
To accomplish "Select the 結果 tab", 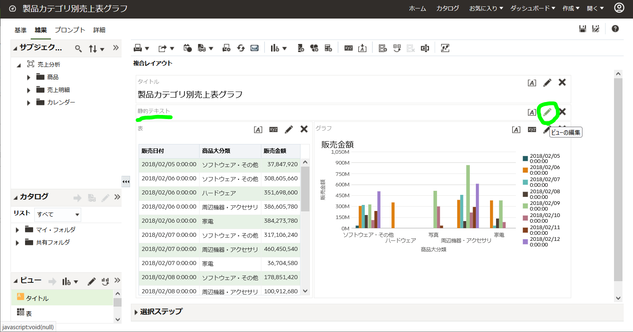I will [x=40, y=30].
